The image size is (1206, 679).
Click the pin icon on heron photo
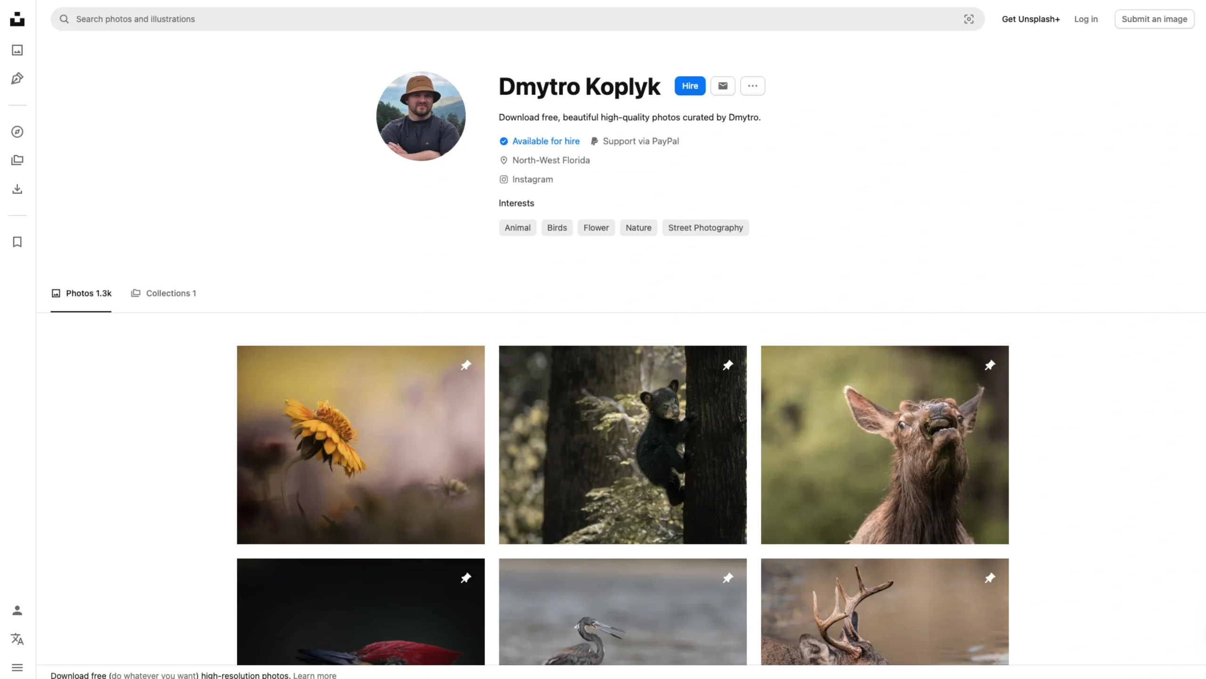click(x=728, y=578)
